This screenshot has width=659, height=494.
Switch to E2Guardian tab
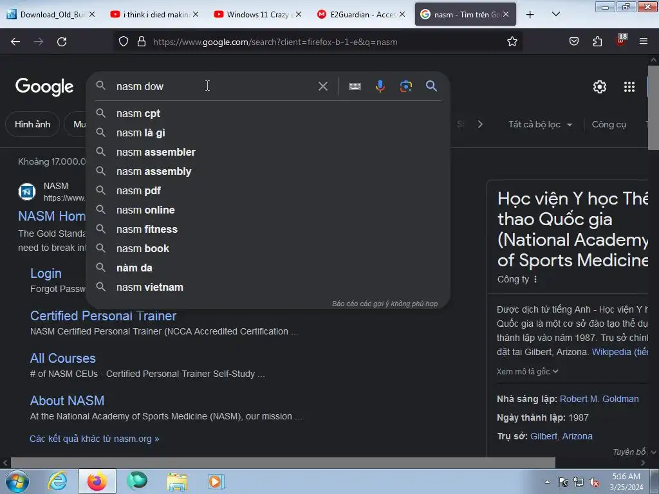pos(360,15)
